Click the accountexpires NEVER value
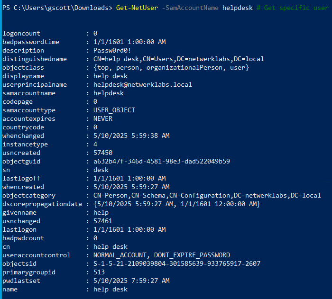 (x=103, y=119)
